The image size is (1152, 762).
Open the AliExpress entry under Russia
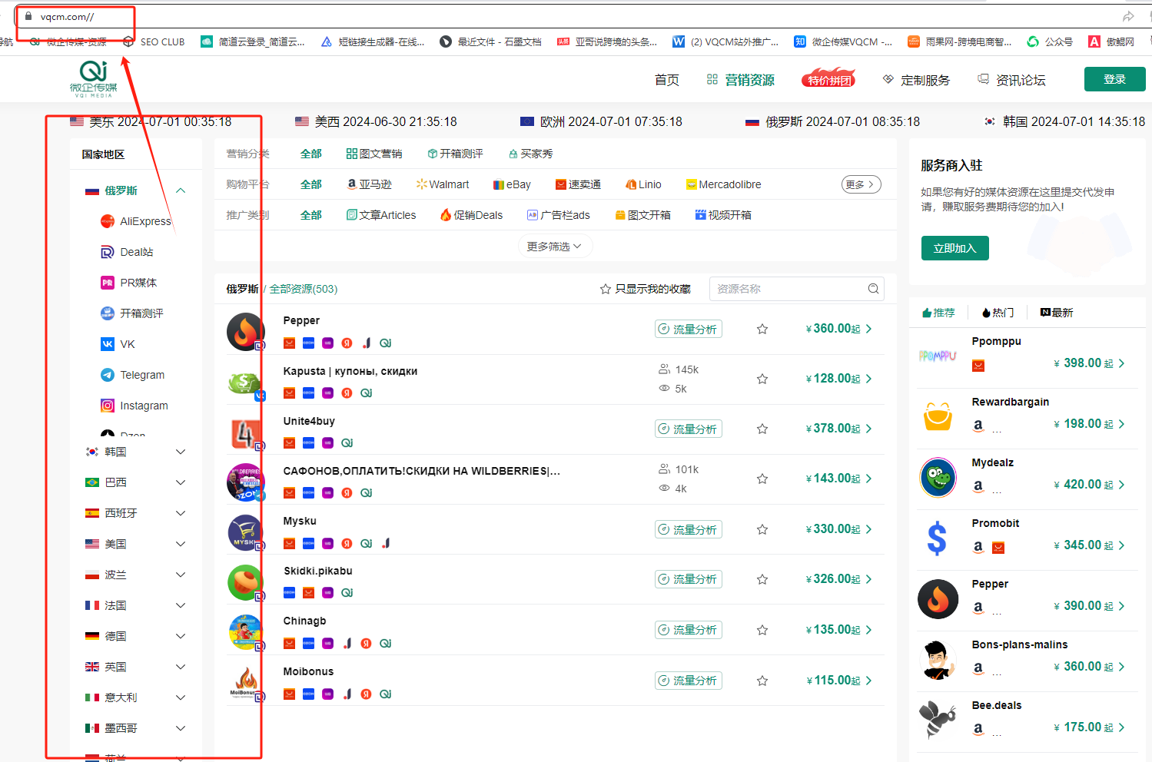click(x=136, y=221)
